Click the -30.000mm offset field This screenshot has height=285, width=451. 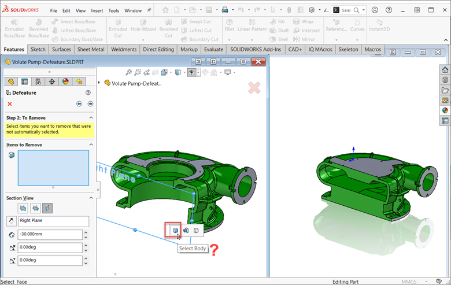pyautogui.click(x=50, y=234)
